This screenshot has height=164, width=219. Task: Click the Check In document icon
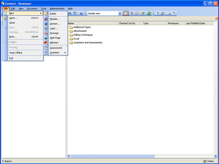tap(157, 14)
